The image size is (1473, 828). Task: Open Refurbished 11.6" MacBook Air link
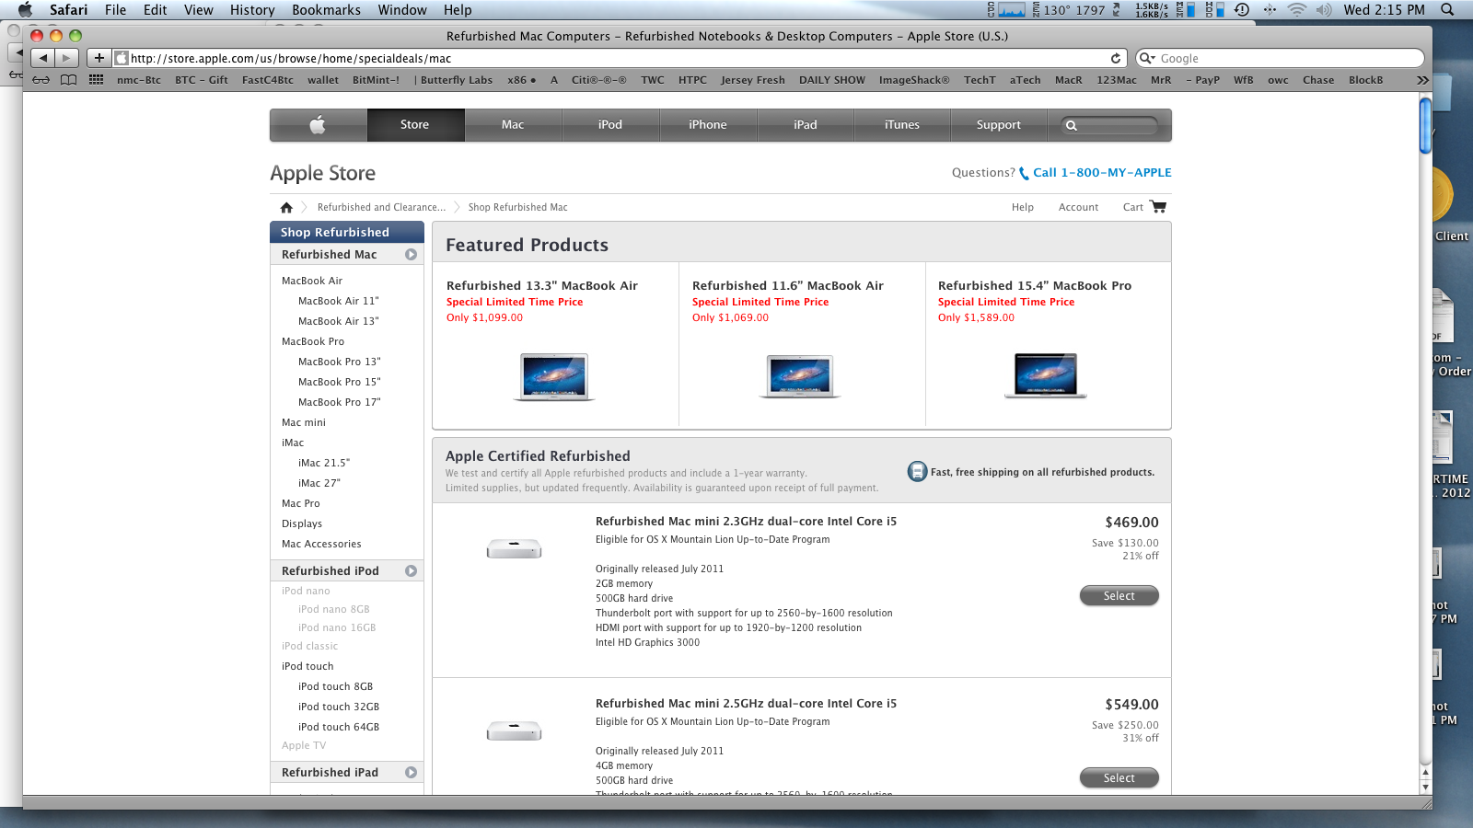(788, 286)
